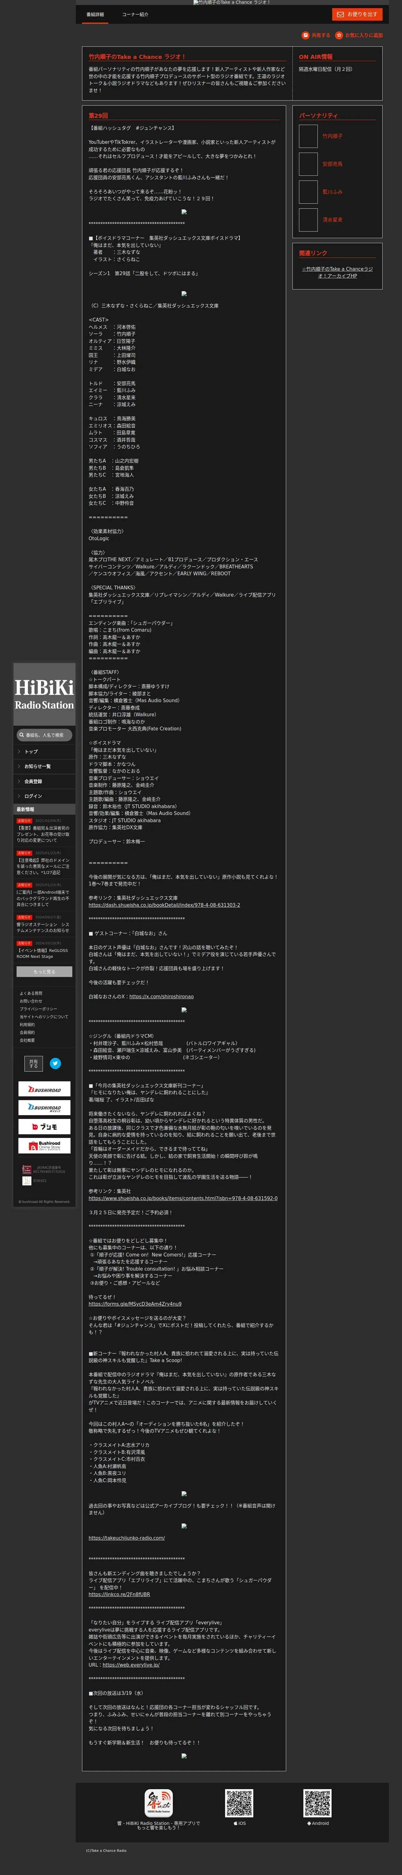Open 竹内順子 personality thumbnail
The width and height of the screenshot is (402, 1875).
(x=308, y=136)
